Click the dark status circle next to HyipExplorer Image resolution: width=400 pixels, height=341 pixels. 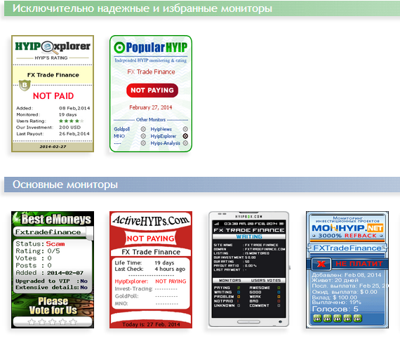coord(185,136)
